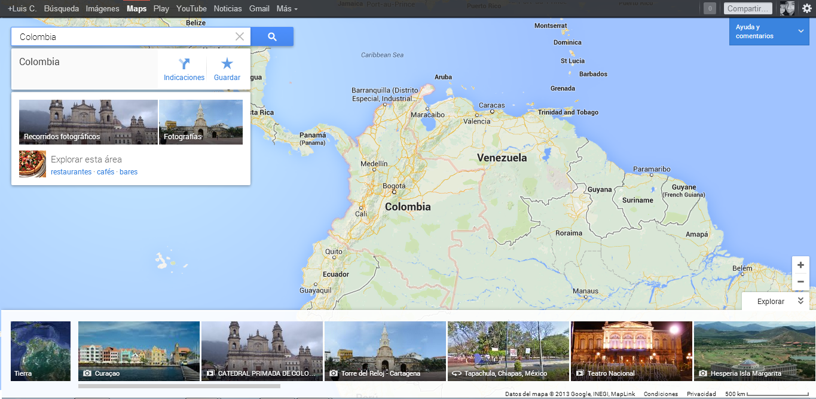This screenshot has height=399, width=816.
Task: Click the Medellín city label
Action: point(374,164)
